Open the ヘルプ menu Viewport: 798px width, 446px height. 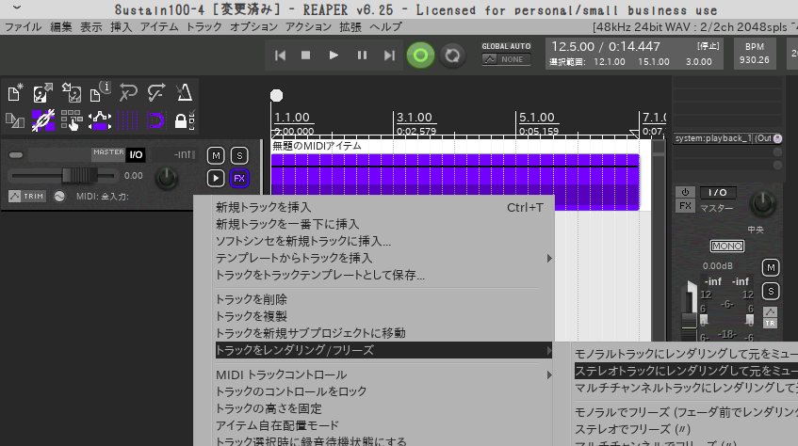pos(385,27)
